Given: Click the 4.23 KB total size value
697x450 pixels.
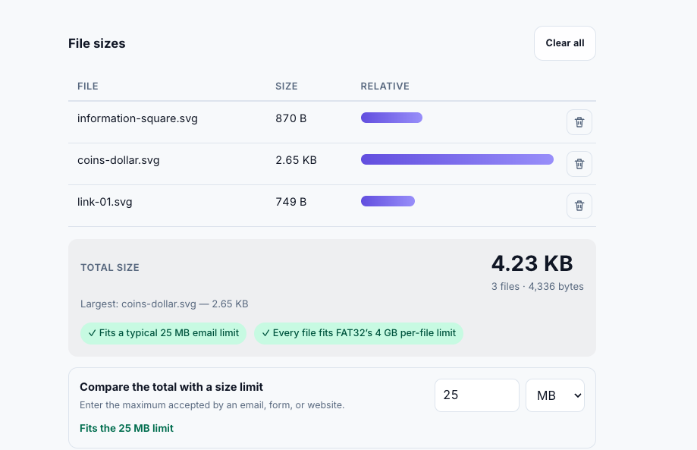Looking at the screenshot, I should click(532, 263).
